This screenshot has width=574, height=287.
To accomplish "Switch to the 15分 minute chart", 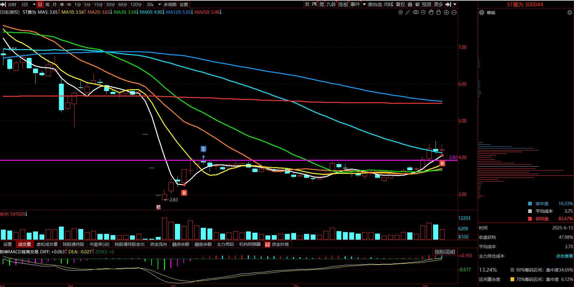I will (x=98, y=4).
